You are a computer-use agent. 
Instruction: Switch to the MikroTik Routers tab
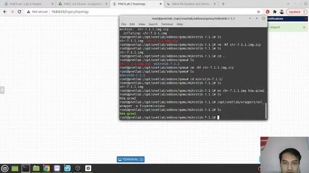191,4
